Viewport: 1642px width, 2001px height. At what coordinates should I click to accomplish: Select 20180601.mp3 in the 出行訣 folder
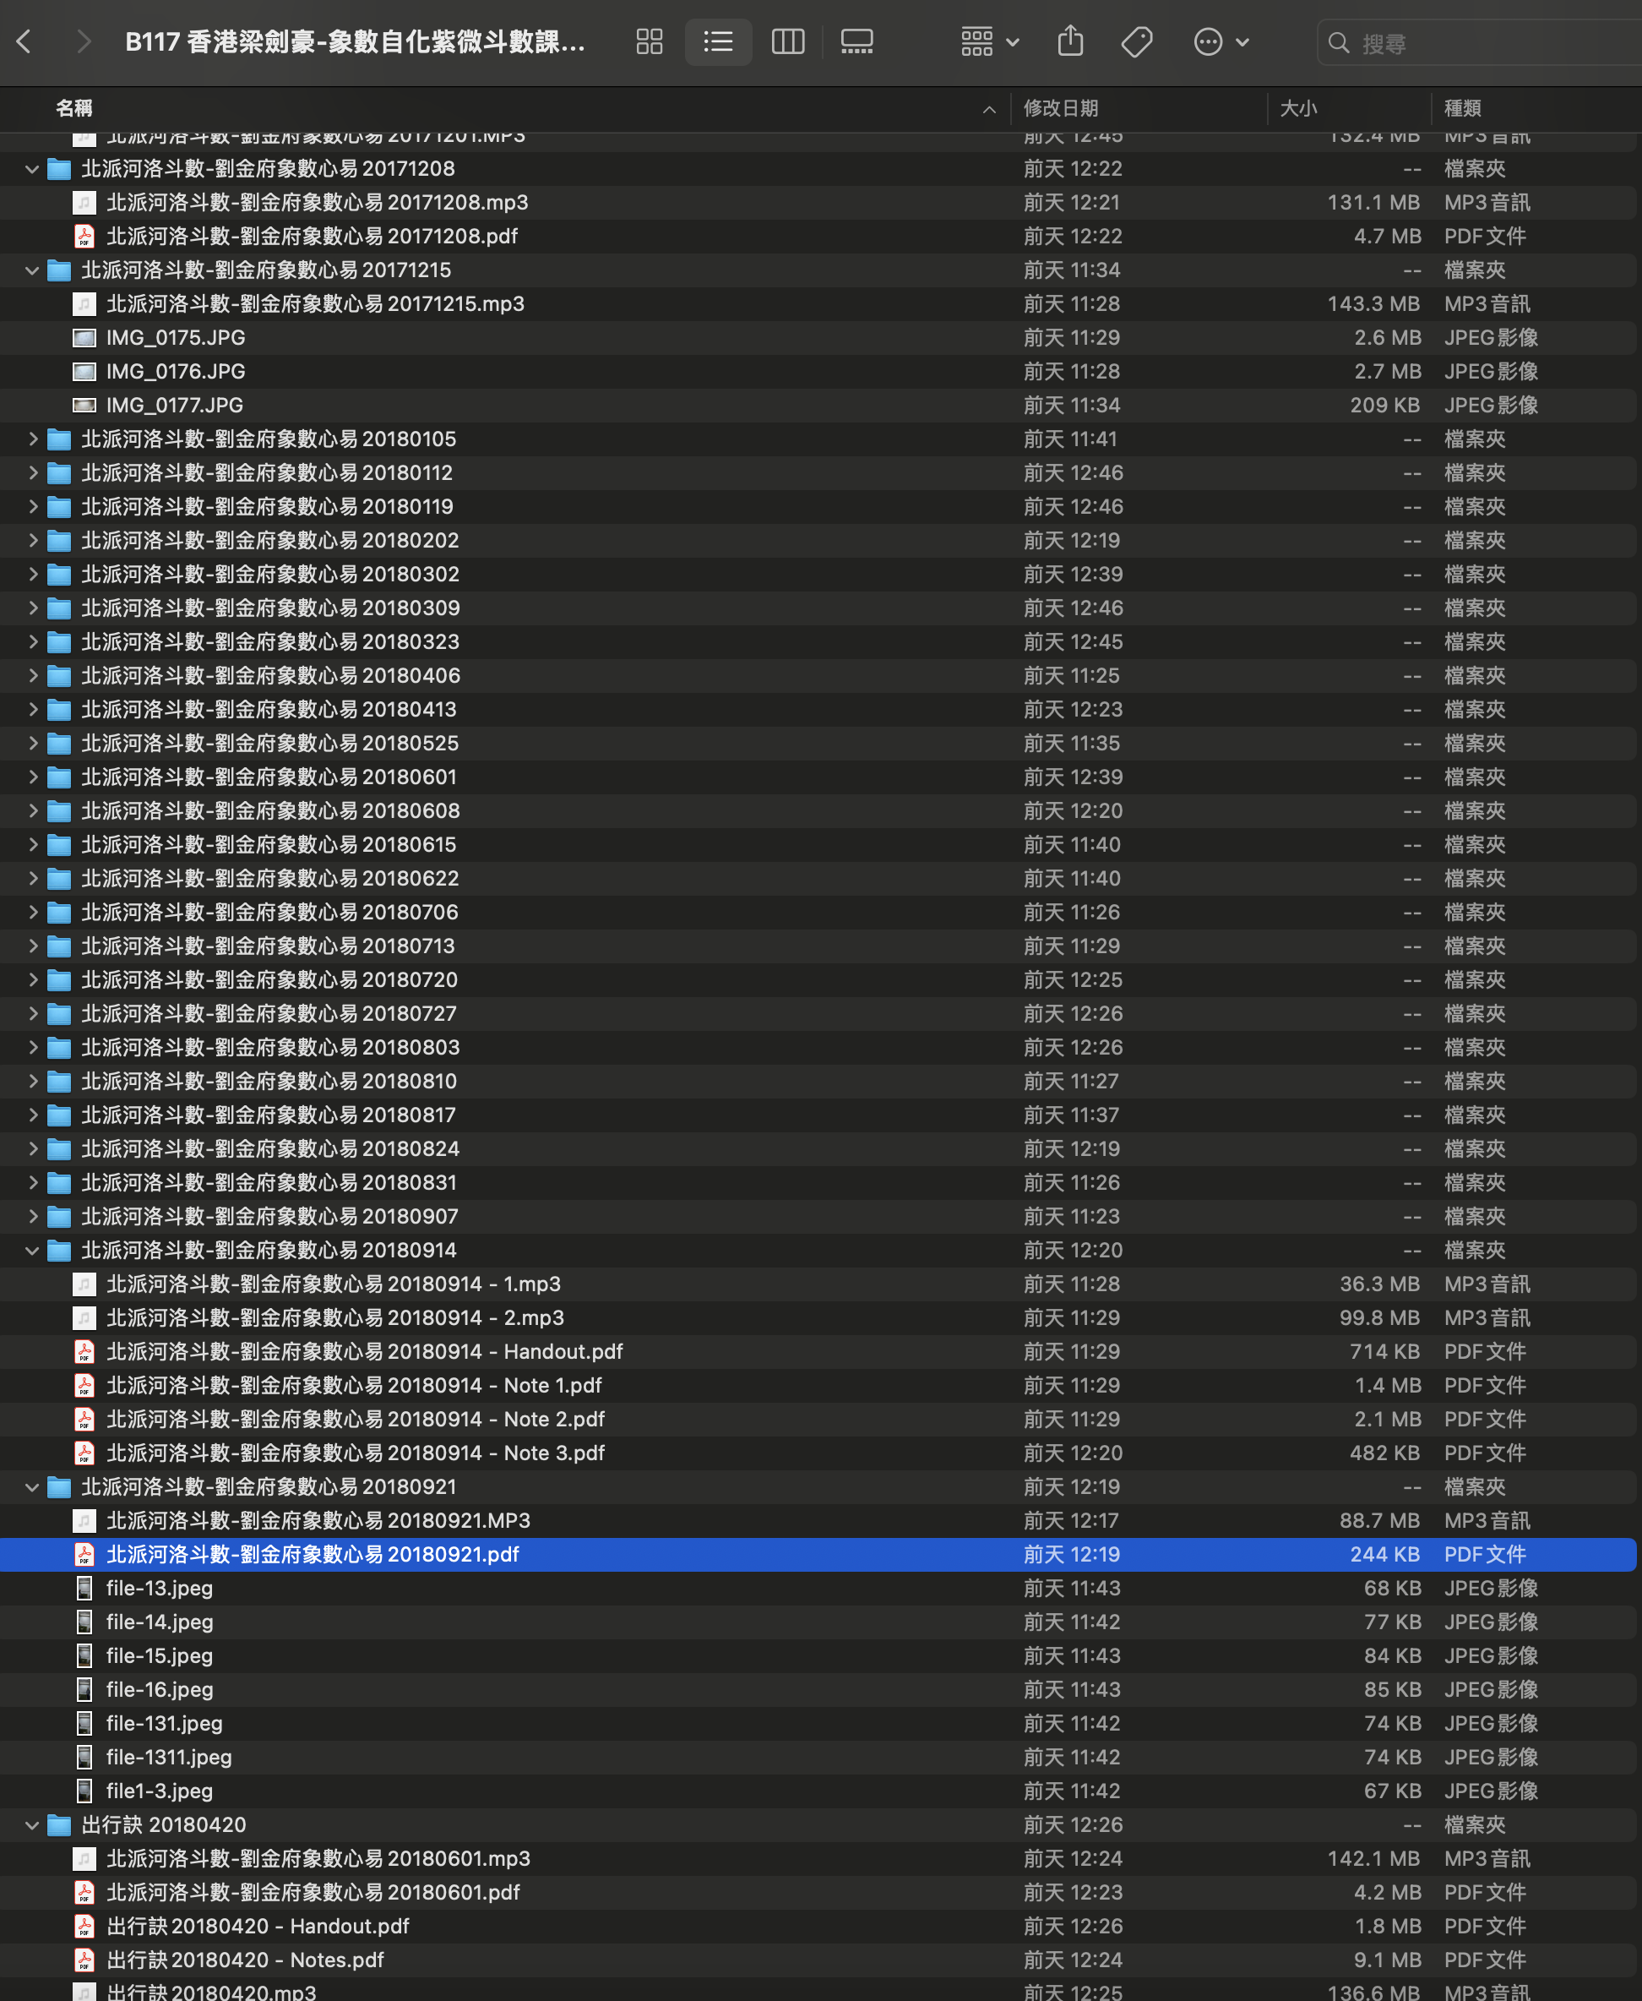318,1859
